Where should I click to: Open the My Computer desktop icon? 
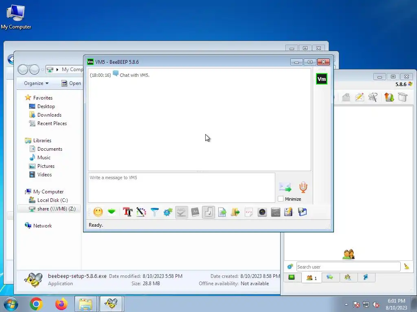click(x=16, y=16)
